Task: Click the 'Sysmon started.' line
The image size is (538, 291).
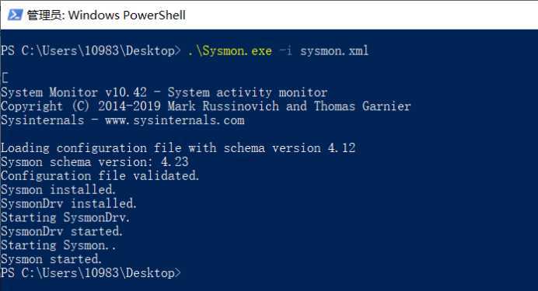Action: point(51,259)
